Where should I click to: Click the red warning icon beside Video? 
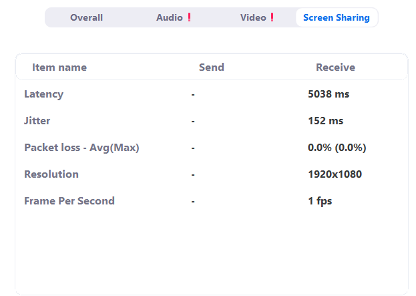272,17
